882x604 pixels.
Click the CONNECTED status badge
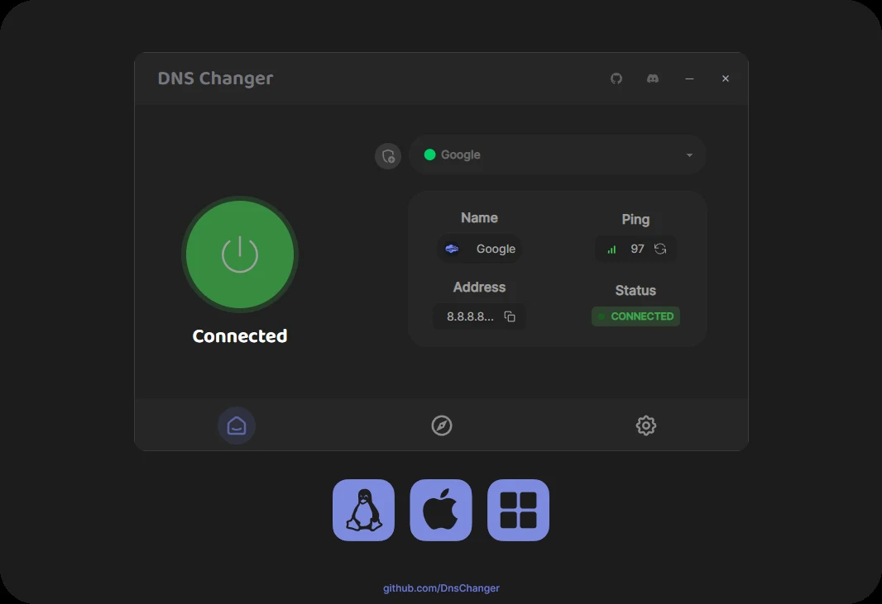click(635, 316)
